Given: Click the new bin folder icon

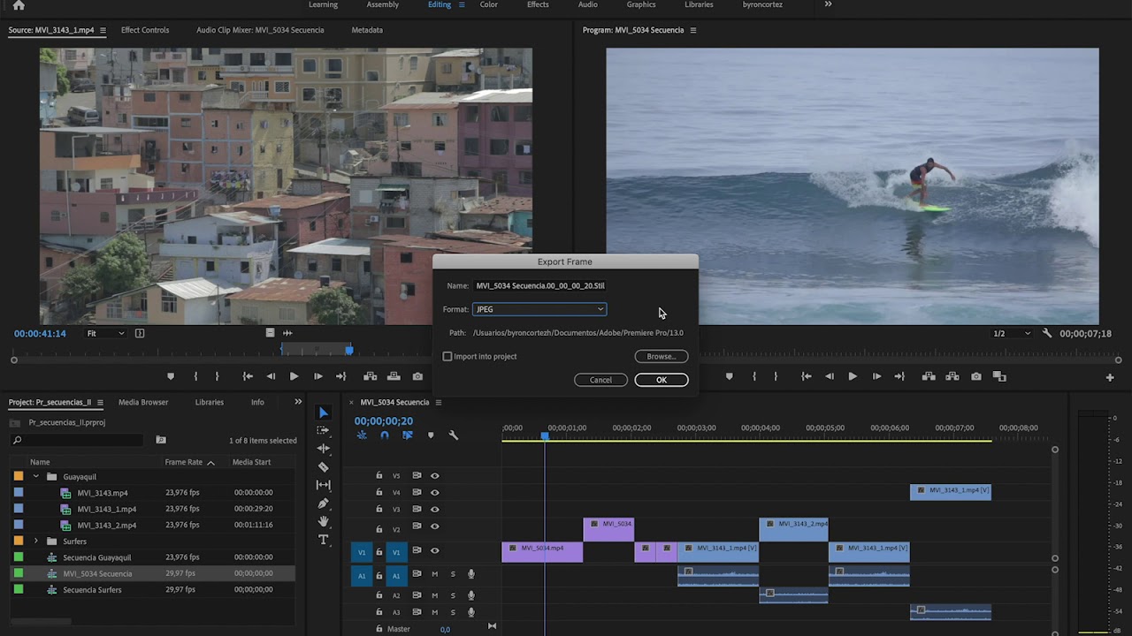Looking at the screenshot, I should pos(161,440).
